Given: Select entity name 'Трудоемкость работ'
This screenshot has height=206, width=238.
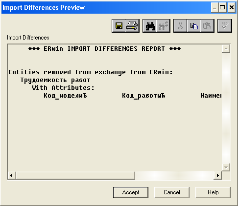Looking at the screenshot, I should pyautogui.click(x=55, y=80).
